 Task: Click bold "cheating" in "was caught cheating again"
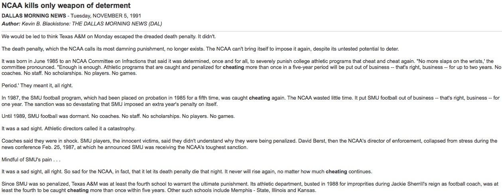pyautogui.click(x=260, y=98)
